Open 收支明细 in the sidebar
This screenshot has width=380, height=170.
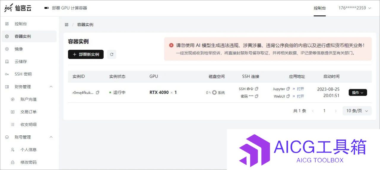pyautogui.click(x=29, y=125)
